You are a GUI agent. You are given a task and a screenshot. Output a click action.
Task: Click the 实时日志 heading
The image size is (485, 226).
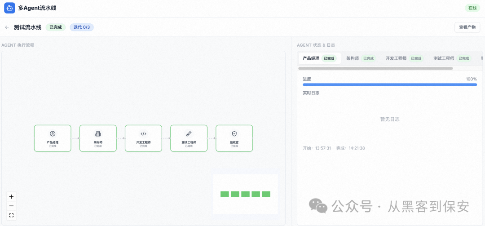coord(311,93)
